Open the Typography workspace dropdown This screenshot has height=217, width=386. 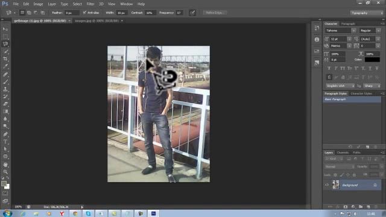367,13
